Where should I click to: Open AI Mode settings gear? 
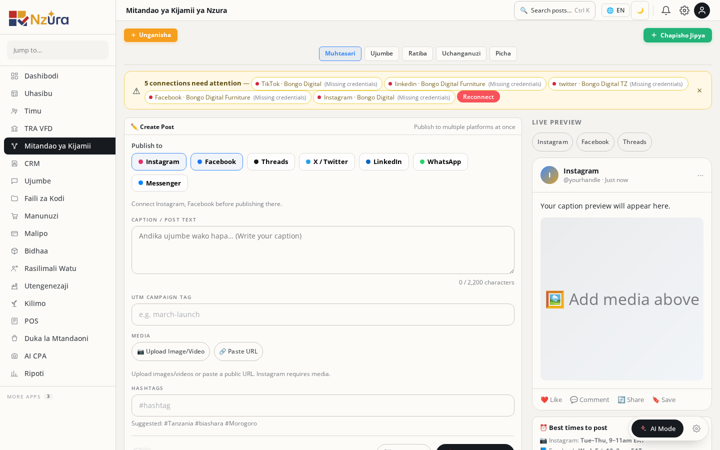coord(696,428)
